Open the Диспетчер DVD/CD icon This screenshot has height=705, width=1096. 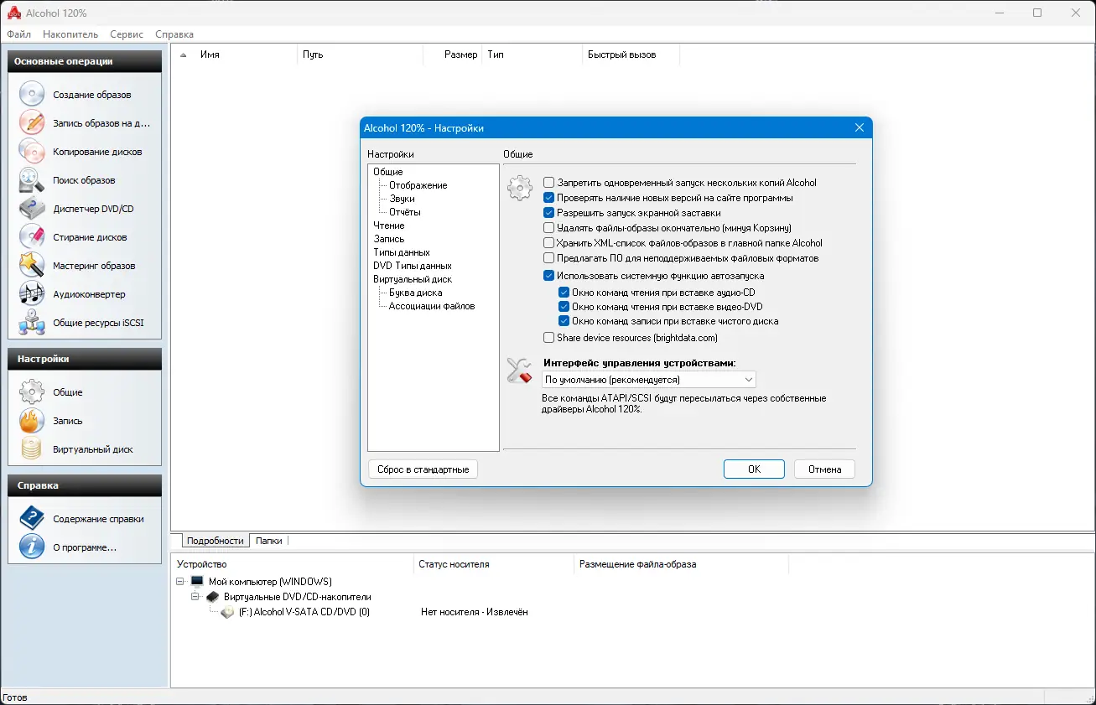[x=32, y=208]
